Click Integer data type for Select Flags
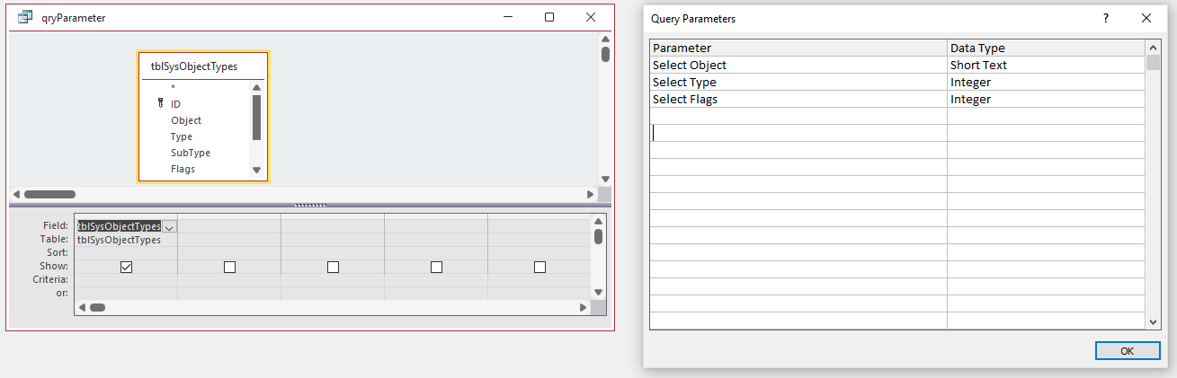 coord(1047,99)
